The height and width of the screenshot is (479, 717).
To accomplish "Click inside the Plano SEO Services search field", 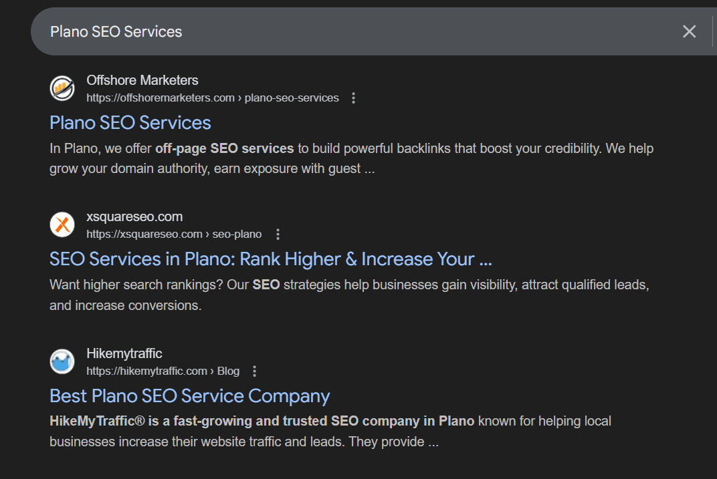I will click(x=268, y=31).
